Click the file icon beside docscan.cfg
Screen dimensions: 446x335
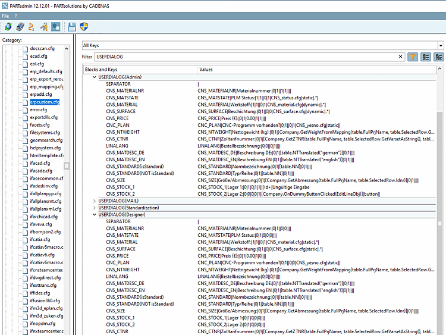coord(26,49)
